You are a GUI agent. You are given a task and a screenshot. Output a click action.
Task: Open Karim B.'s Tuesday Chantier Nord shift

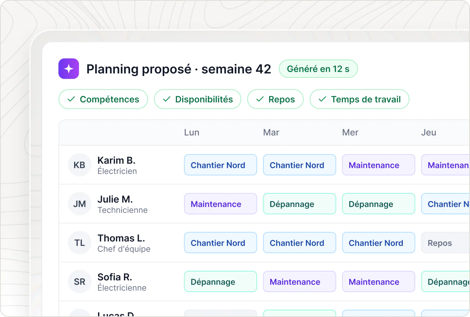click(299, 165)
